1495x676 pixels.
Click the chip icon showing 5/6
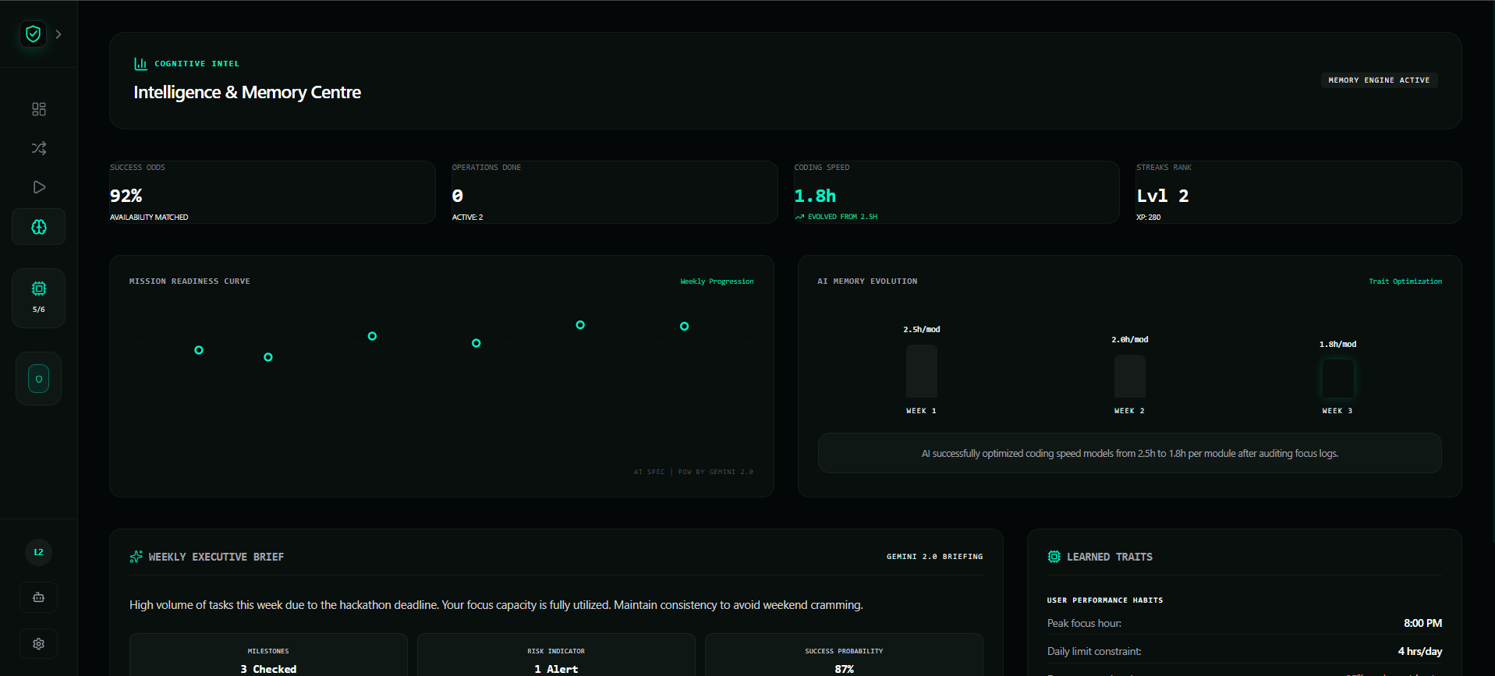[39, 298]
